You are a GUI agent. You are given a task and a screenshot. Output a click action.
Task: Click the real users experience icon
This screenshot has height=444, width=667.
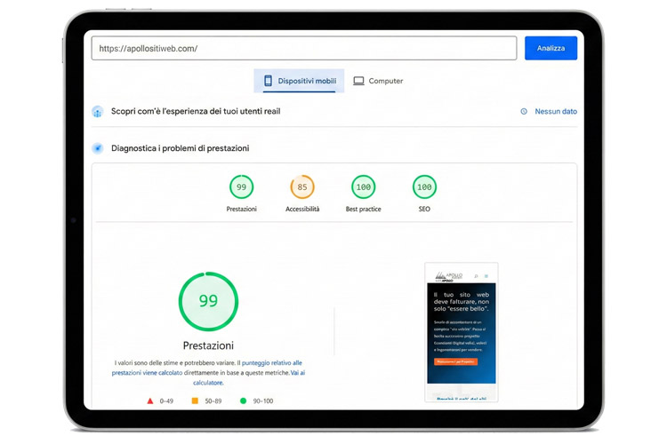pyautogui.click(x=98, y=112)
